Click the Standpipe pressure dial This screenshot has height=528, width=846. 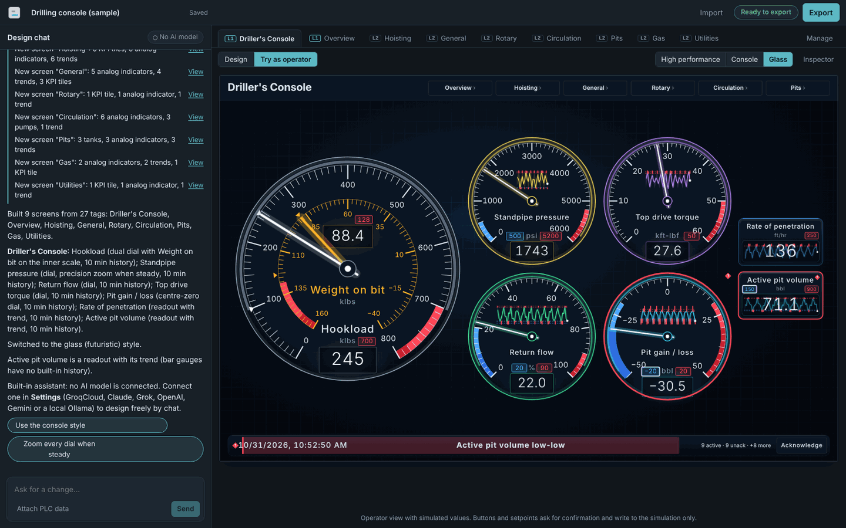click(532, 201)
